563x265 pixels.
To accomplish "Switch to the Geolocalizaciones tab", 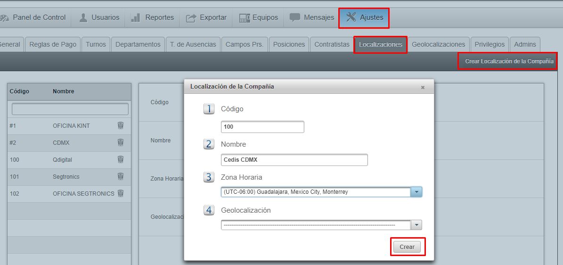I will (438, 44).
